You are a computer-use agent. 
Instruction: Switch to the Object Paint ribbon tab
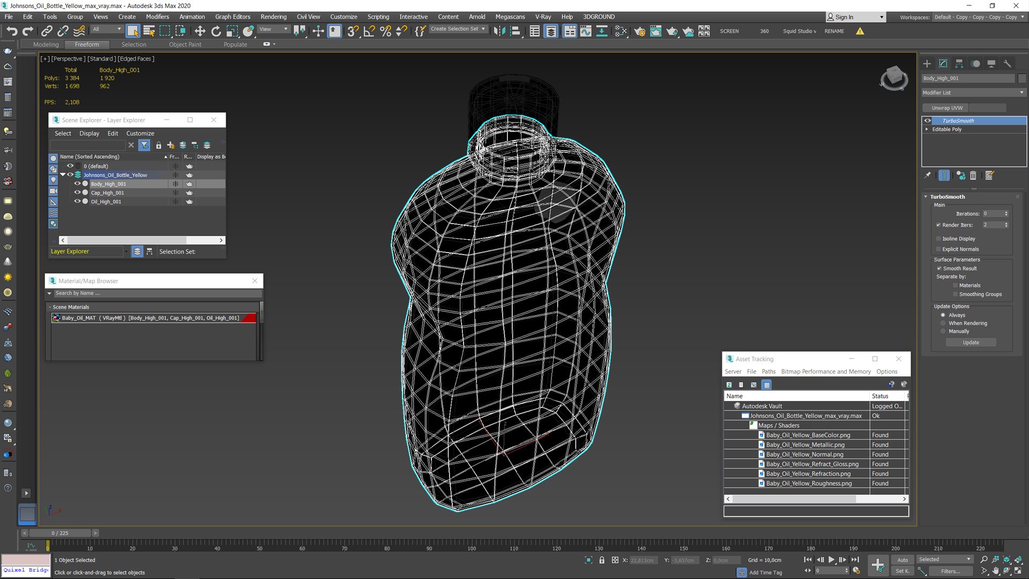point(185,44)
